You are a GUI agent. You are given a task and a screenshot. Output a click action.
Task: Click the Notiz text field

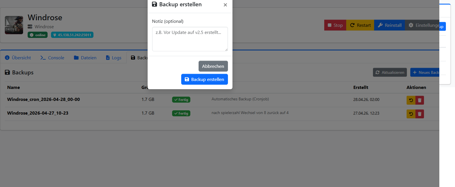coord(190,39)
